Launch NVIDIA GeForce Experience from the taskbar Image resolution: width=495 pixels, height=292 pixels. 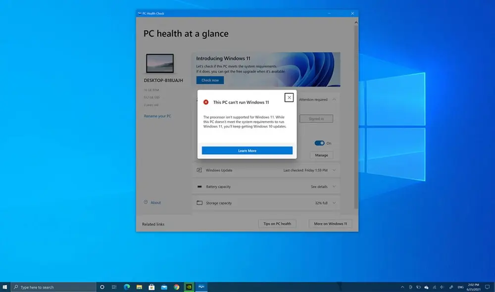point(189,286)
